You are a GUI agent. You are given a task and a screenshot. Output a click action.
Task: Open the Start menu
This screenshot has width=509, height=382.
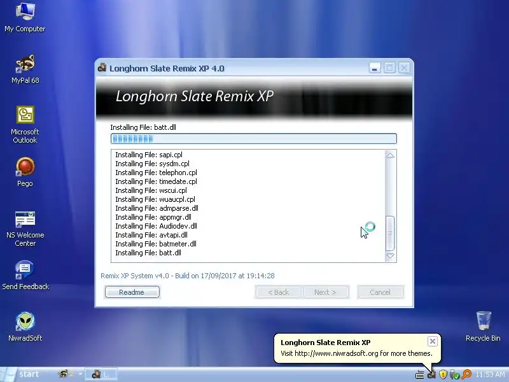point(21,374)
